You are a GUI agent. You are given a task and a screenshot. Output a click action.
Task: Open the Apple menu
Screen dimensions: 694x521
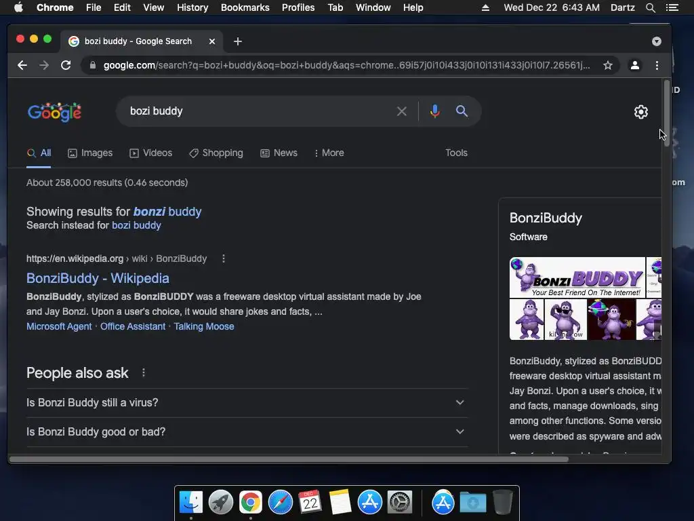[18, 7]
